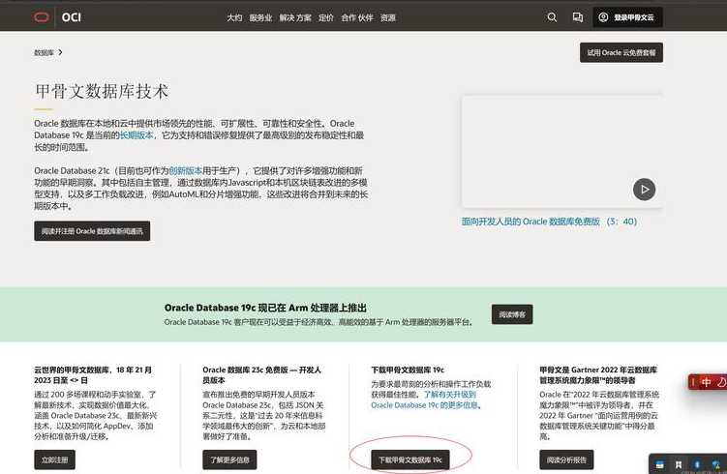Click the 立即注册 button
The height and width of the screenshot is (474, 727).
click(x=54, y=459)
